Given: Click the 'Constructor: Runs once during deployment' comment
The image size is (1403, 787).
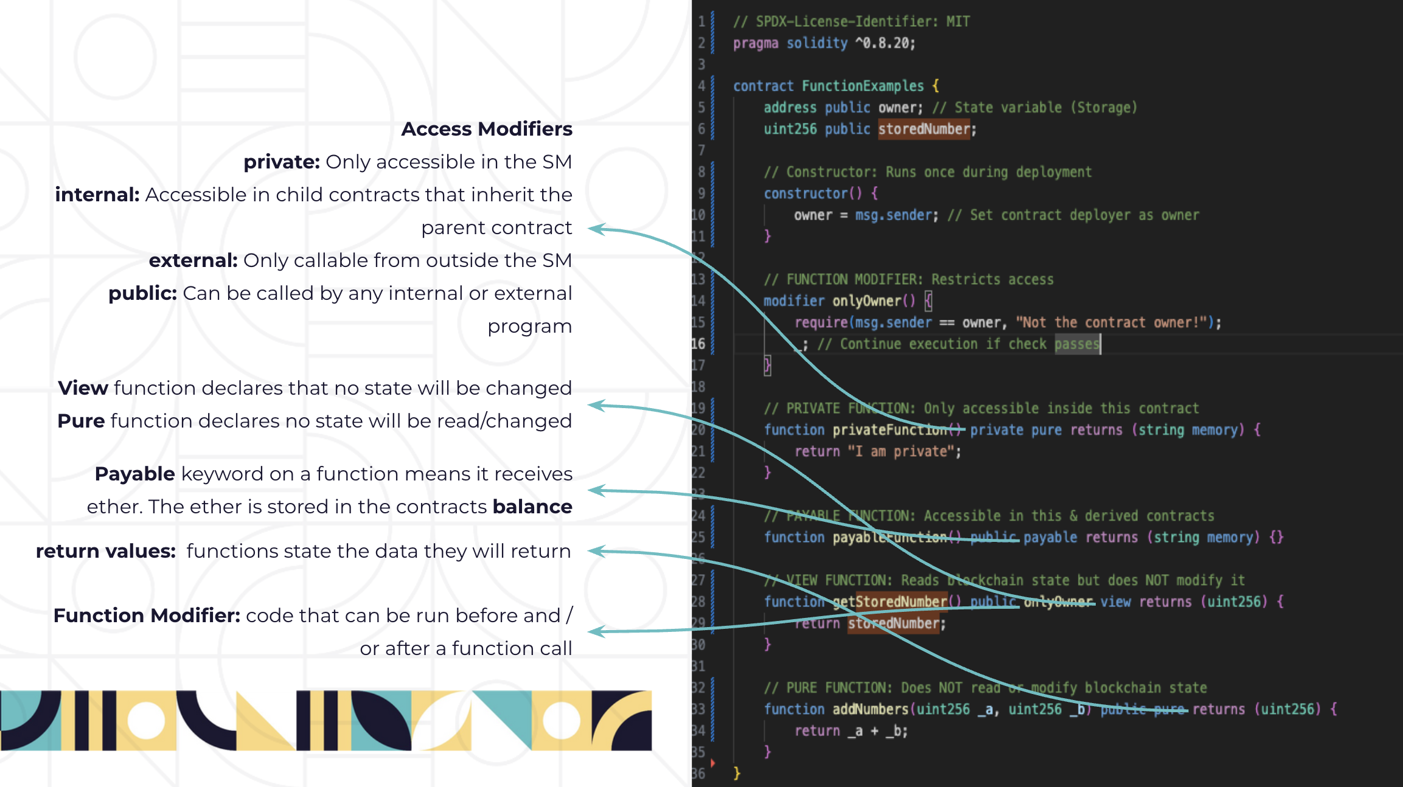Looking at the screenshot, I should click(x=928, y=172).
